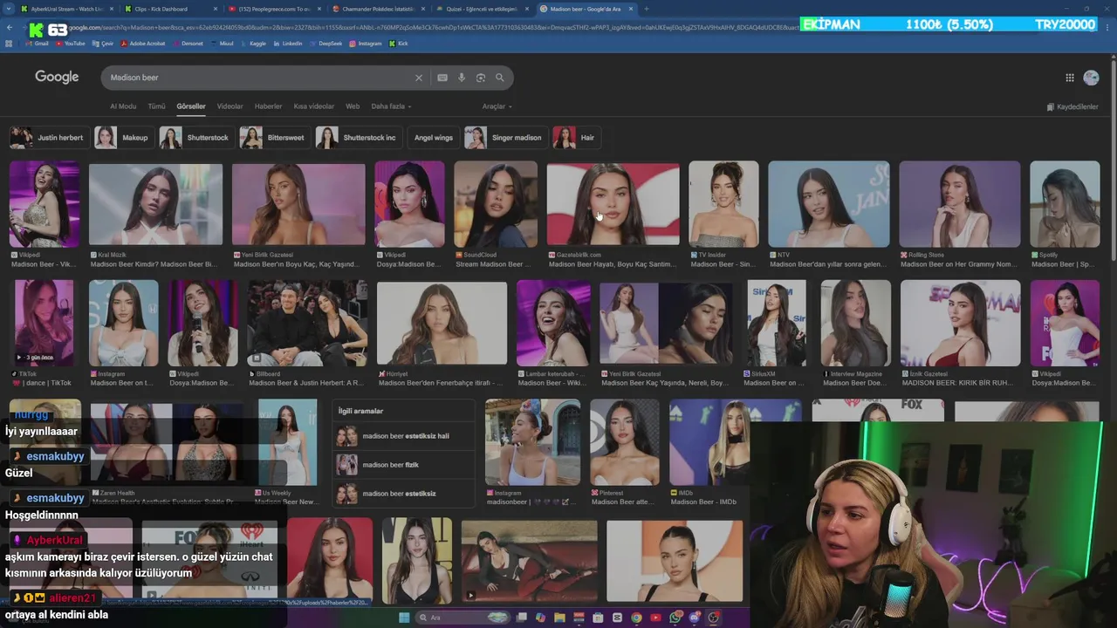Screen dimensions: 1117x628
Task: Open the new browser tab plus button
Action: click(646, 9)
